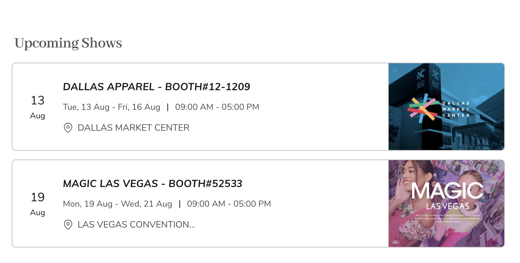
Task: Click the Dallas Market Center banner image
Action: 446,107
